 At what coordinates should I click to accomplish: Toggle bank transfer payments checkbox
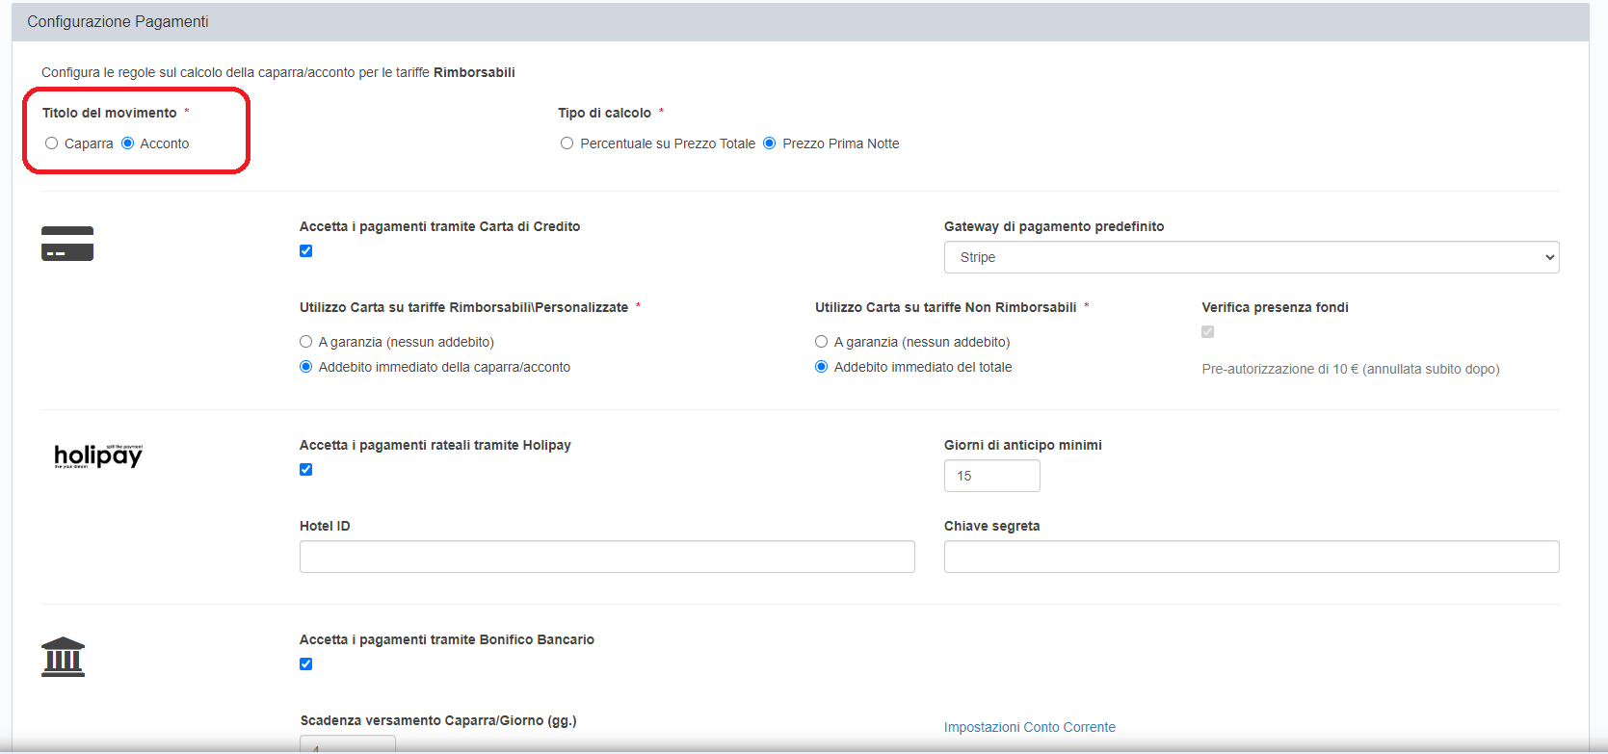pos(306,664)
